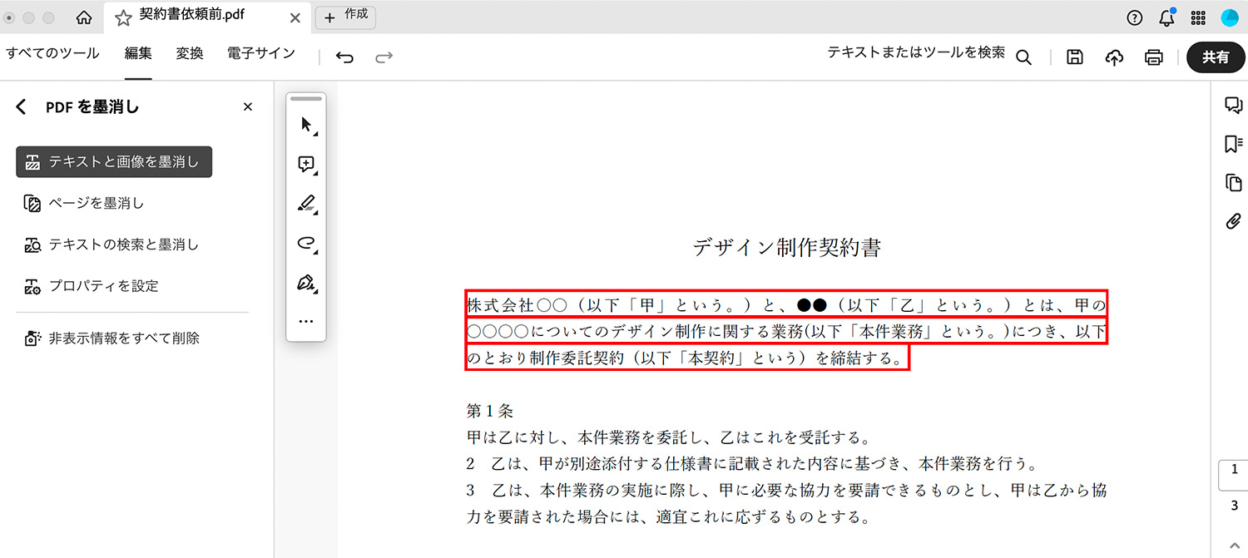Grab the quick toolbar drag handle
The image size is (1248, 558).
306,99
